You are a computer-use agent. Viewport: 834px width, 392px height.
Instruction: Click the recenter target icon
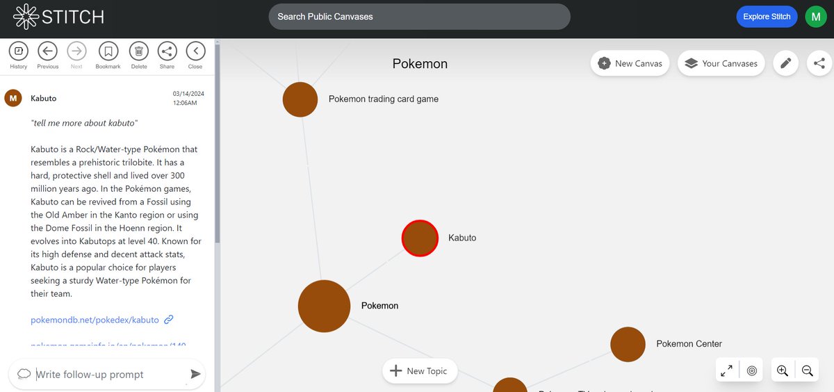coord(751,370)
